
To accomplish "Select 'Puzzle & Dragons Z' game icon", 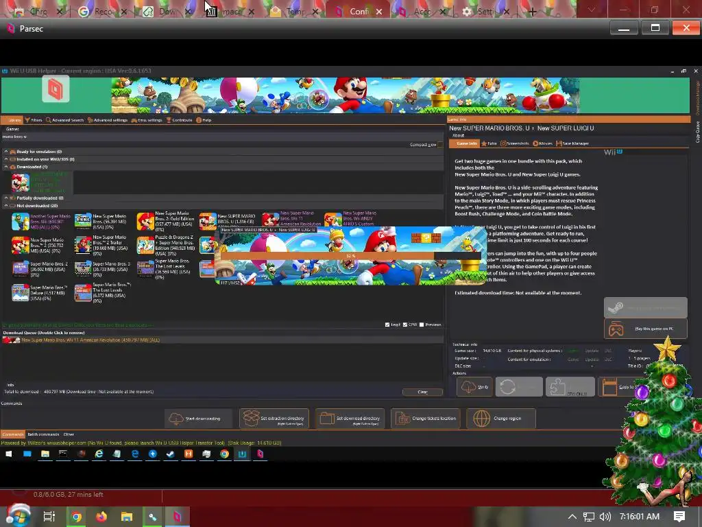I will point(145,245).
